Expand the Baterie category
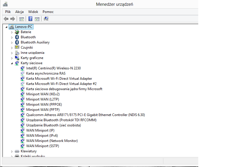Screen dimensions: 236x167 (x=12, y=32)
